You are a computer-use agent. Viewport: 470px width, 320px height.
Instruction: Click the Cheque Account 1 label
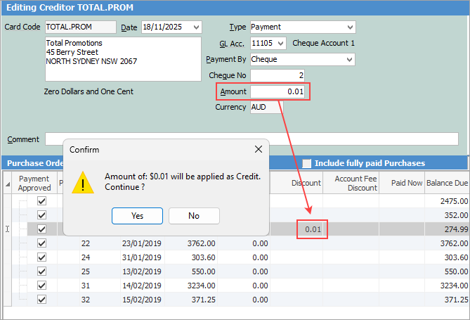click(x=323, y=43)
